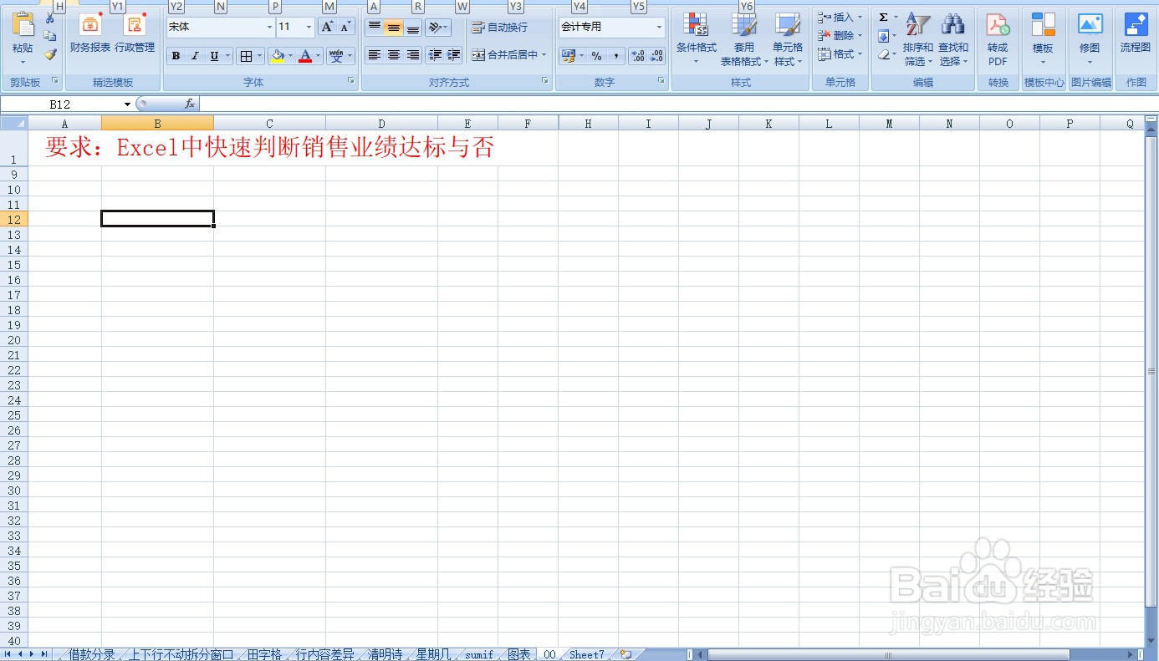Decrease indent icon in alignment group
The width and height of the screenshot is (1159, 661).
point(435,55)
